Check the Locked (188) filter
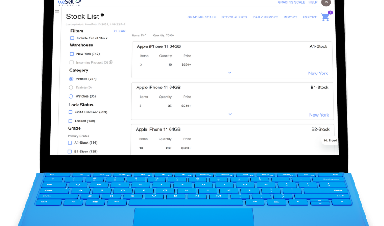This screenshot has height=226, width=384. 70,121
